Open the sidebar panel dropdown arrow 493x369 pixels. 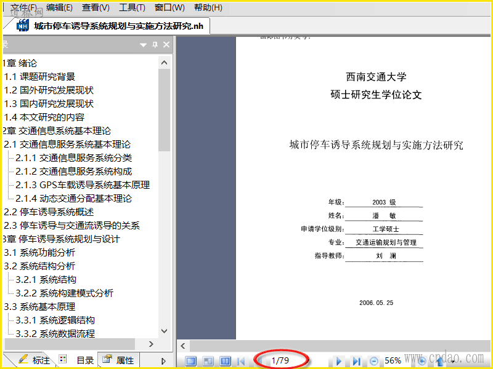(x=143, y=45)
